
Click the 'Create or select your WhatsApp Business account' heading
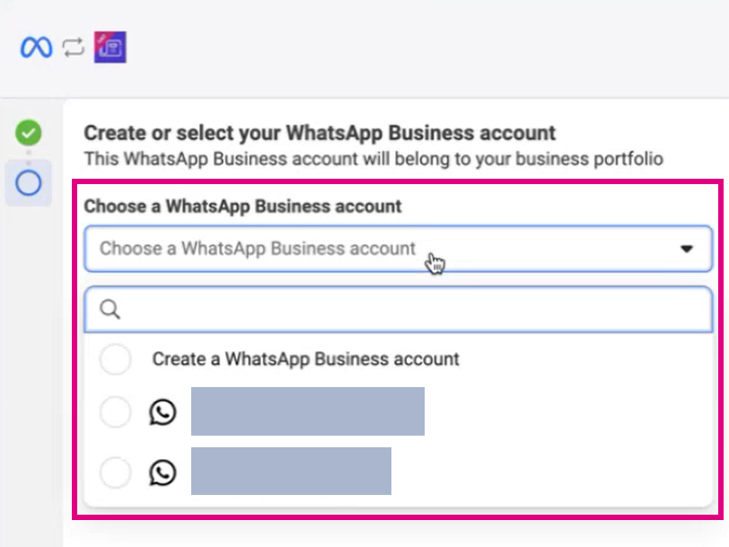(x=320, y=134)
